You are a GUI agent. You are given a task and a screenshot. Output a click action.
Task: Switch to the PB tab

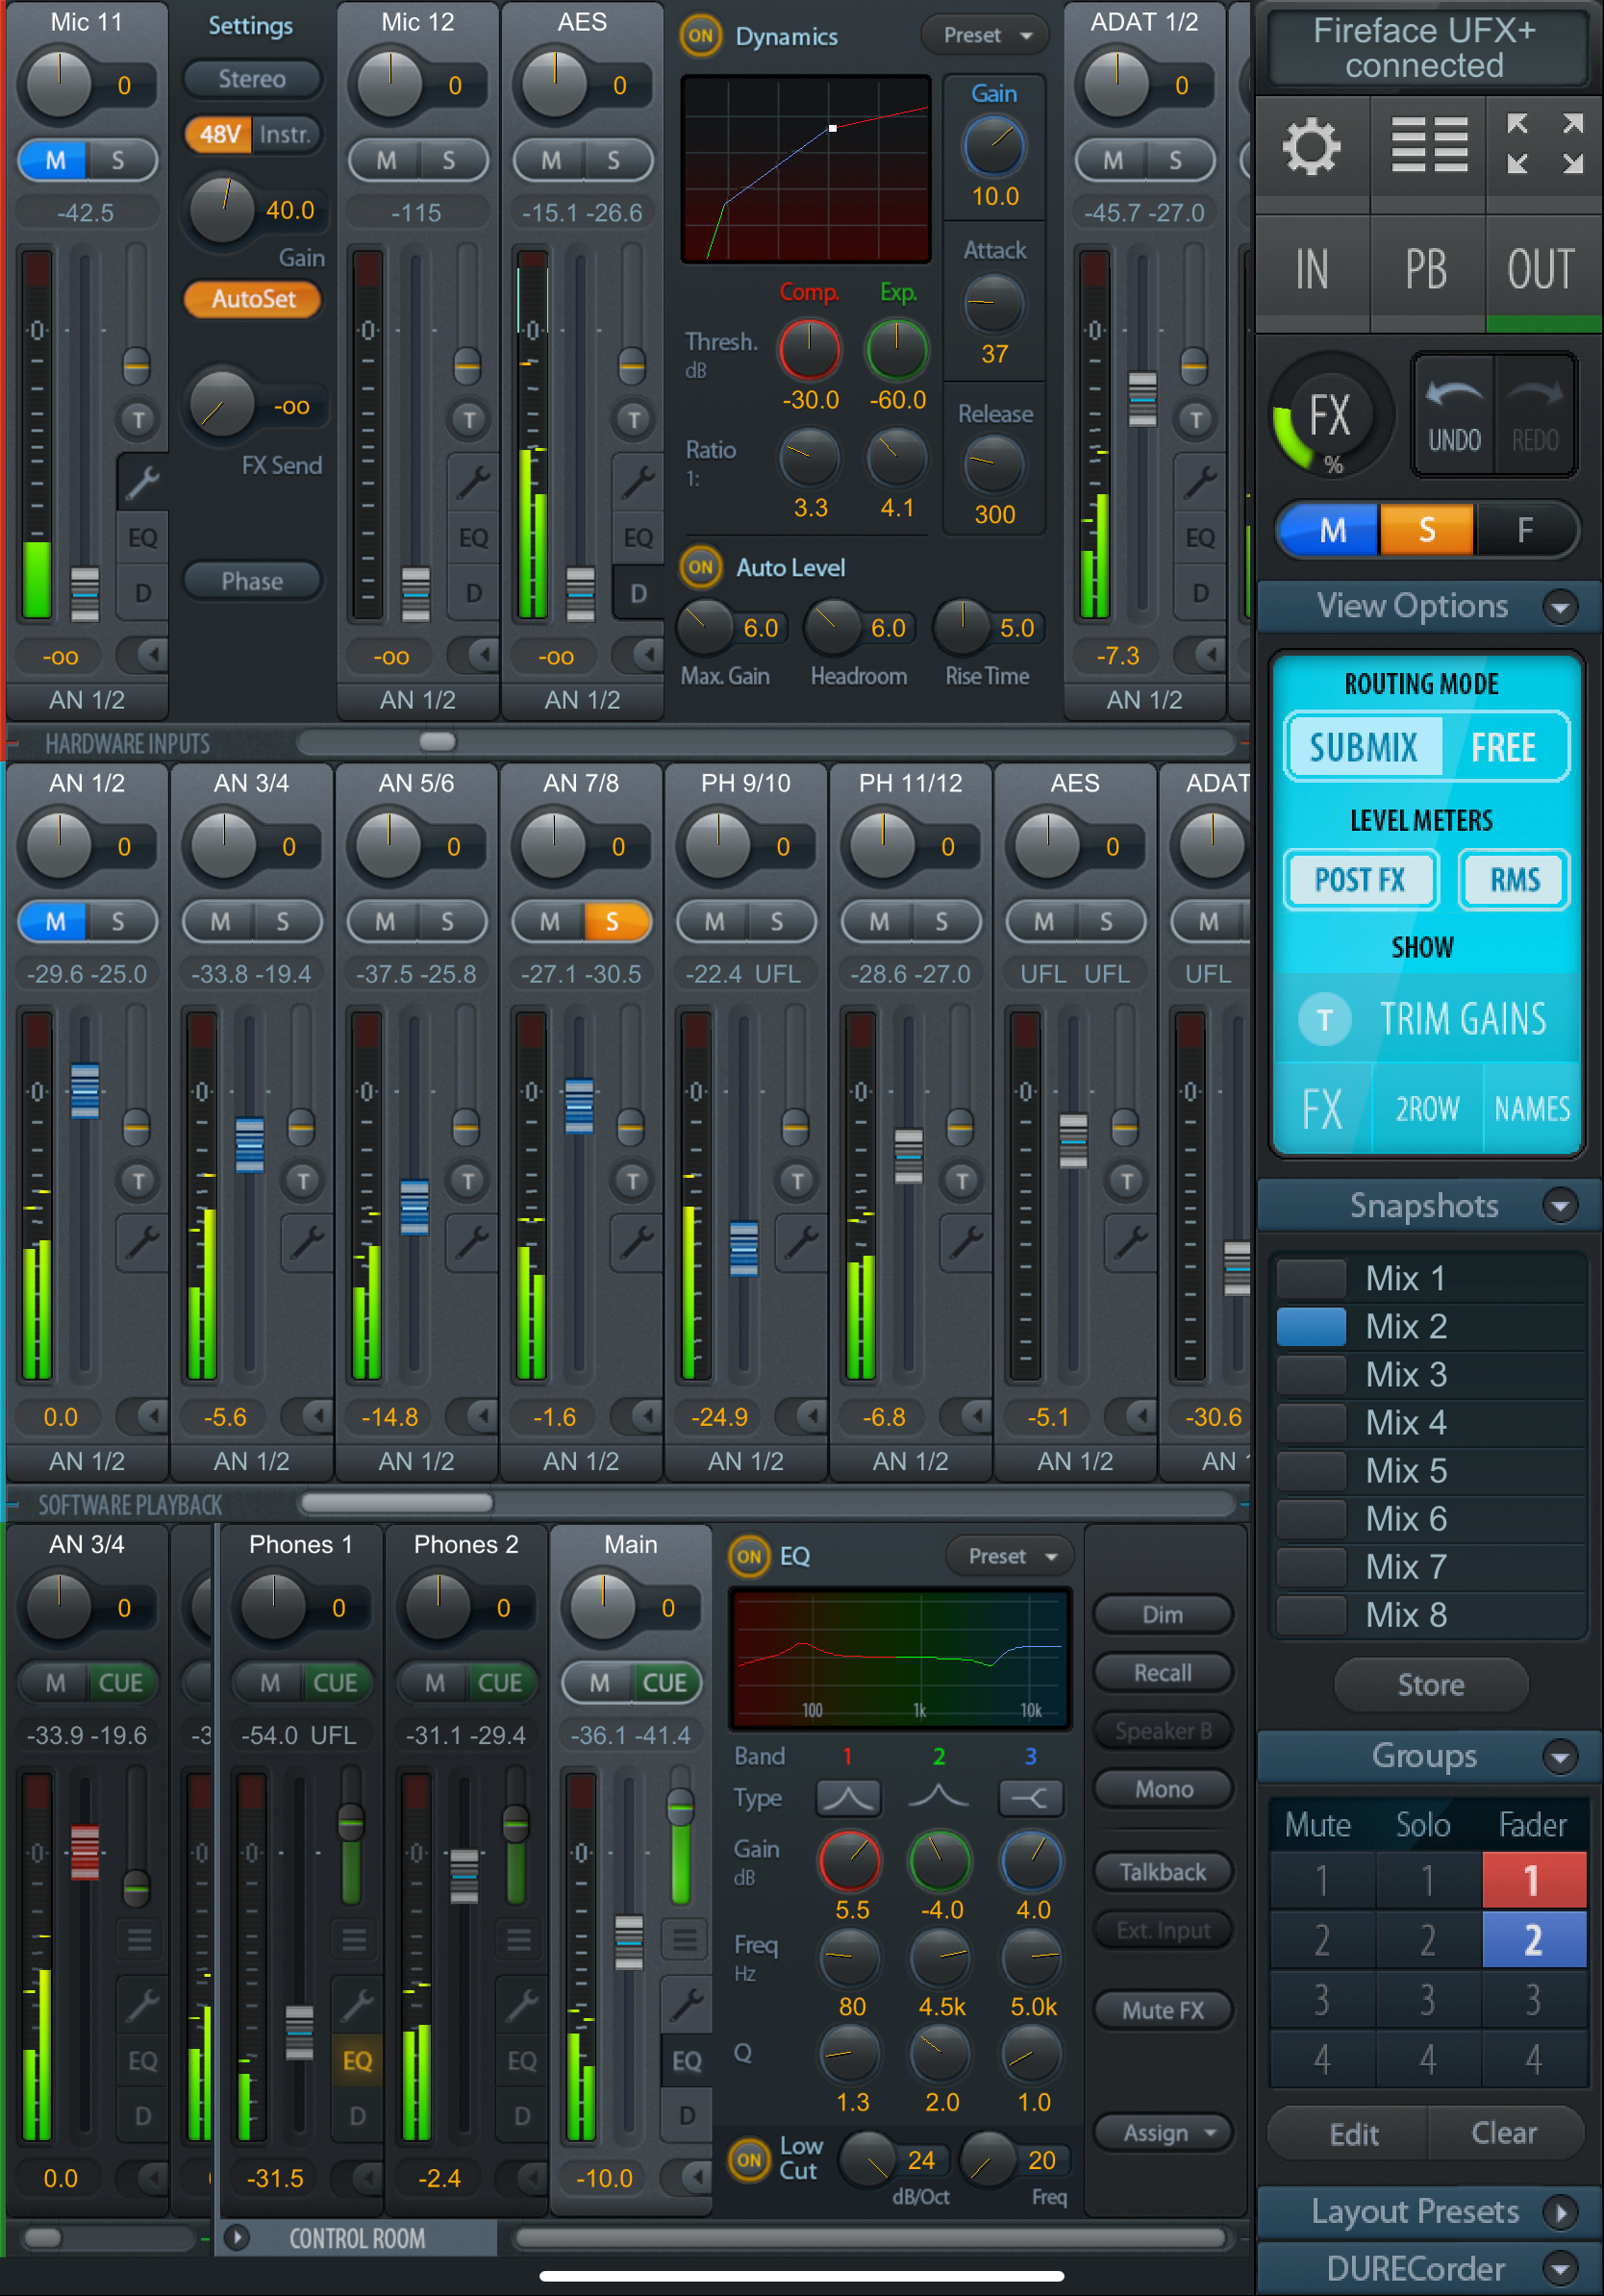tap(1426, 270)
